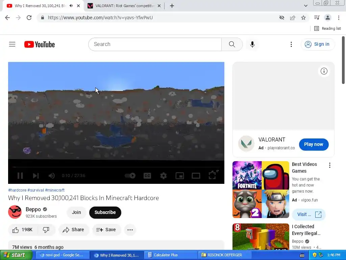Open browser profile avatar
The height and width of the screenshot is (260, 346).
click(328, 18)
